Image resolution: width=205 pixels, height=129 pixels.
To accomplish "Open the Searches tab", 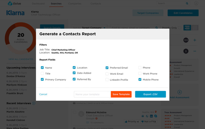I will point(56,4).
